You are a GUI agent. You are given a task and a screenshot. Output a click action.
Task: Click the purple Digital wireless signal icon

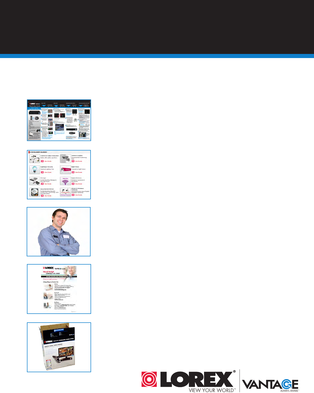tap(65, 181)
